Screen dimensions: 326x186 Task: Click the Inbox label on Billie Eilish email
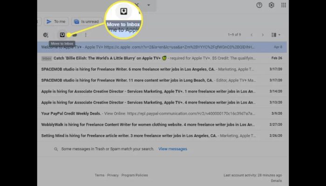[47, 58]
